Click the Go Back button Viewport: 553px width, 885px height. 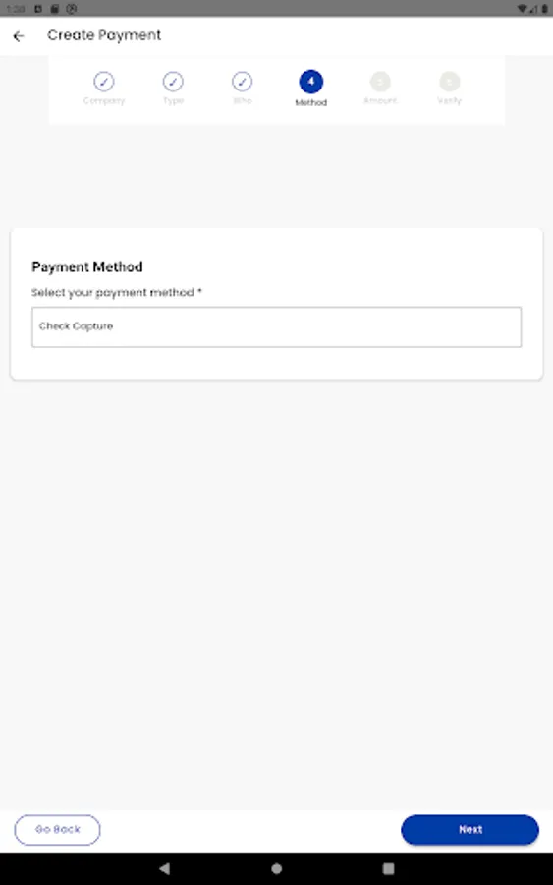pos(58,829)
